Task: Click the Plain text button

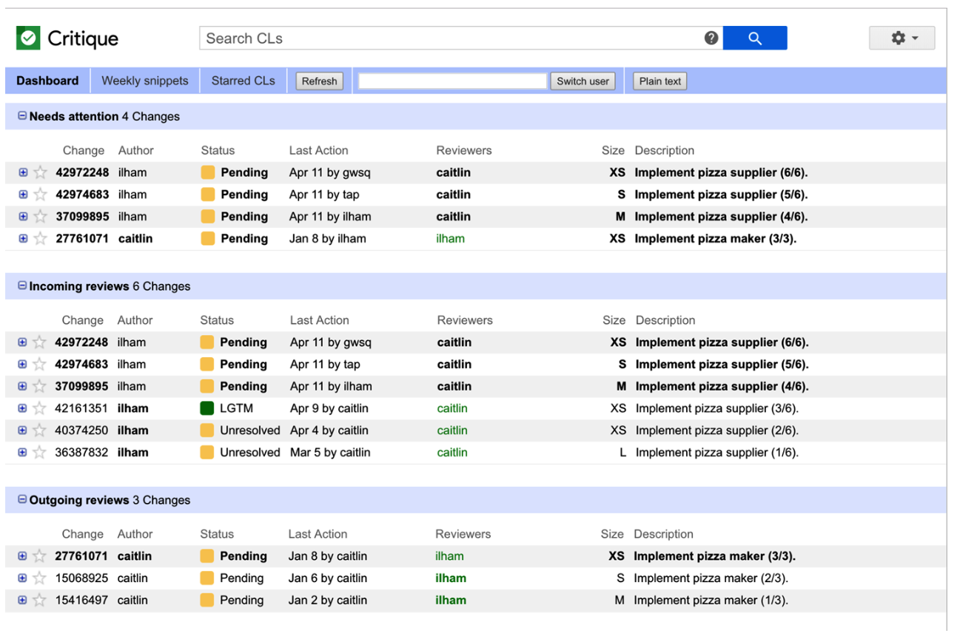Action: click(660, 81)
